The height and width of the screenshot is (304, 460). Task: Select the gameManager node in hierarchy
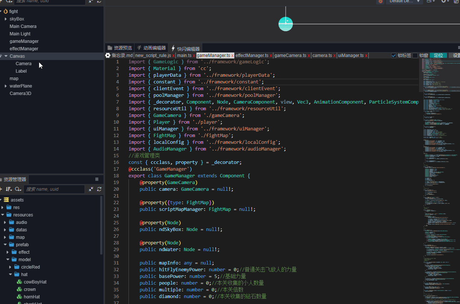(x=24, y=41)
